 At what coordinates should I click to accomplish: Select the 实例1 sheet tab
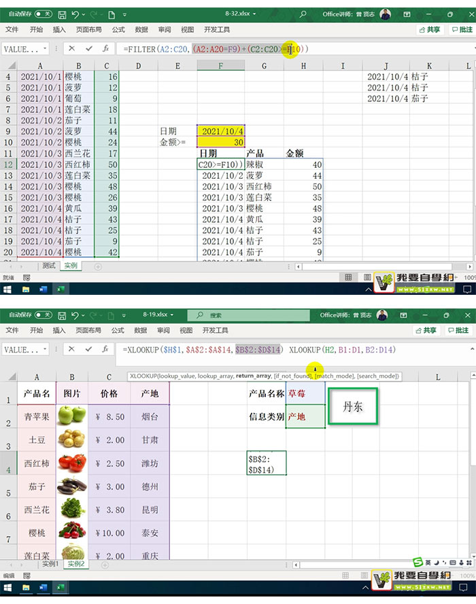pos(50,564)
